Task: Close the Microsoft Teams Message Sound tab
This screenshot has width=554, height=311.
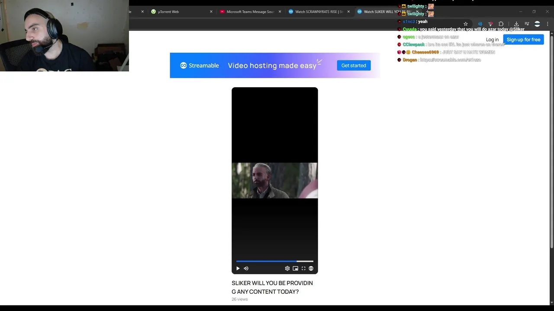Action: [280, 12]
